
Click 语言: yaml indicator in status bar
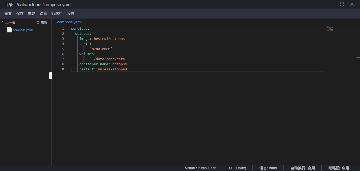click(268, 168)
